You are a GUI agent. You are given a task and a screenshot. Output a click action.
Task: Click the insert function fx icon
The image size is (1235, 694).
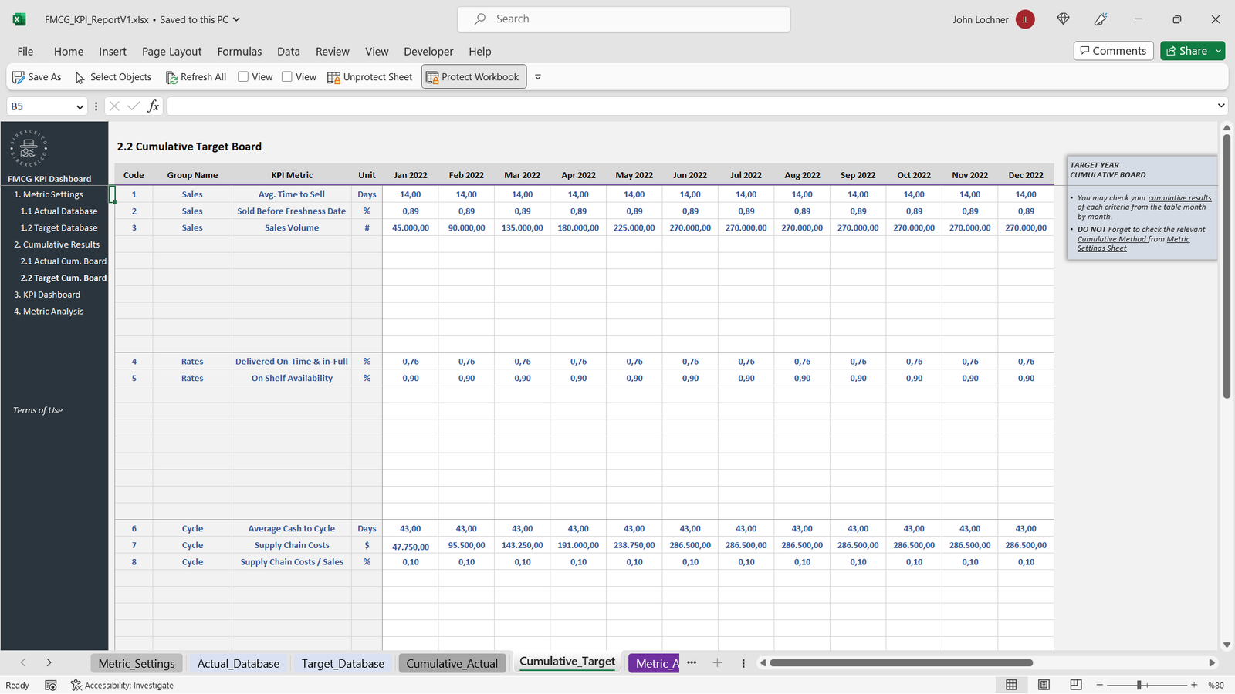tap(154, 106)
